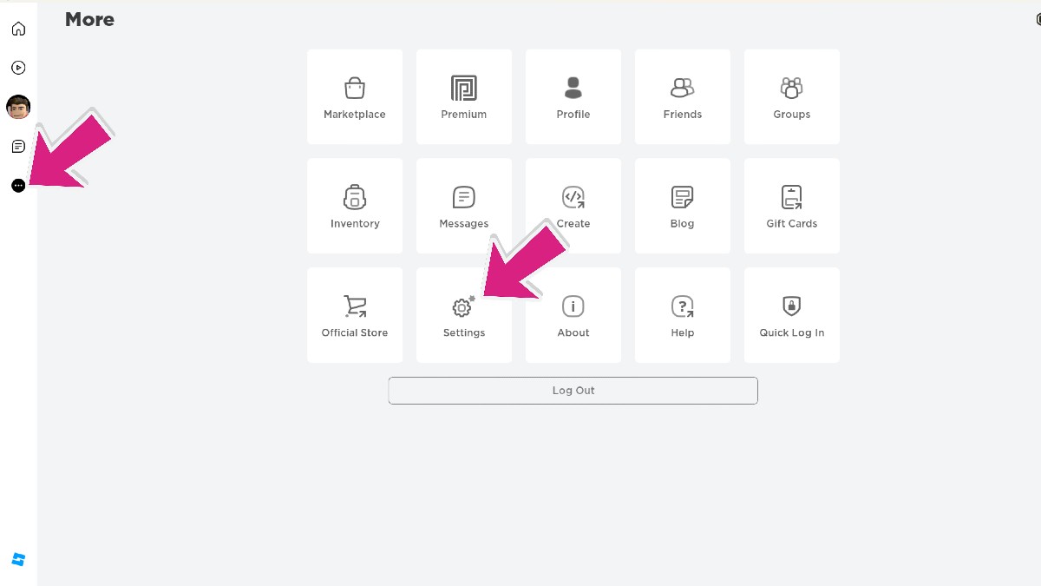Open the Marketplace tile
This screenshot has width=1041, height=586.
[x=354, y=96]
